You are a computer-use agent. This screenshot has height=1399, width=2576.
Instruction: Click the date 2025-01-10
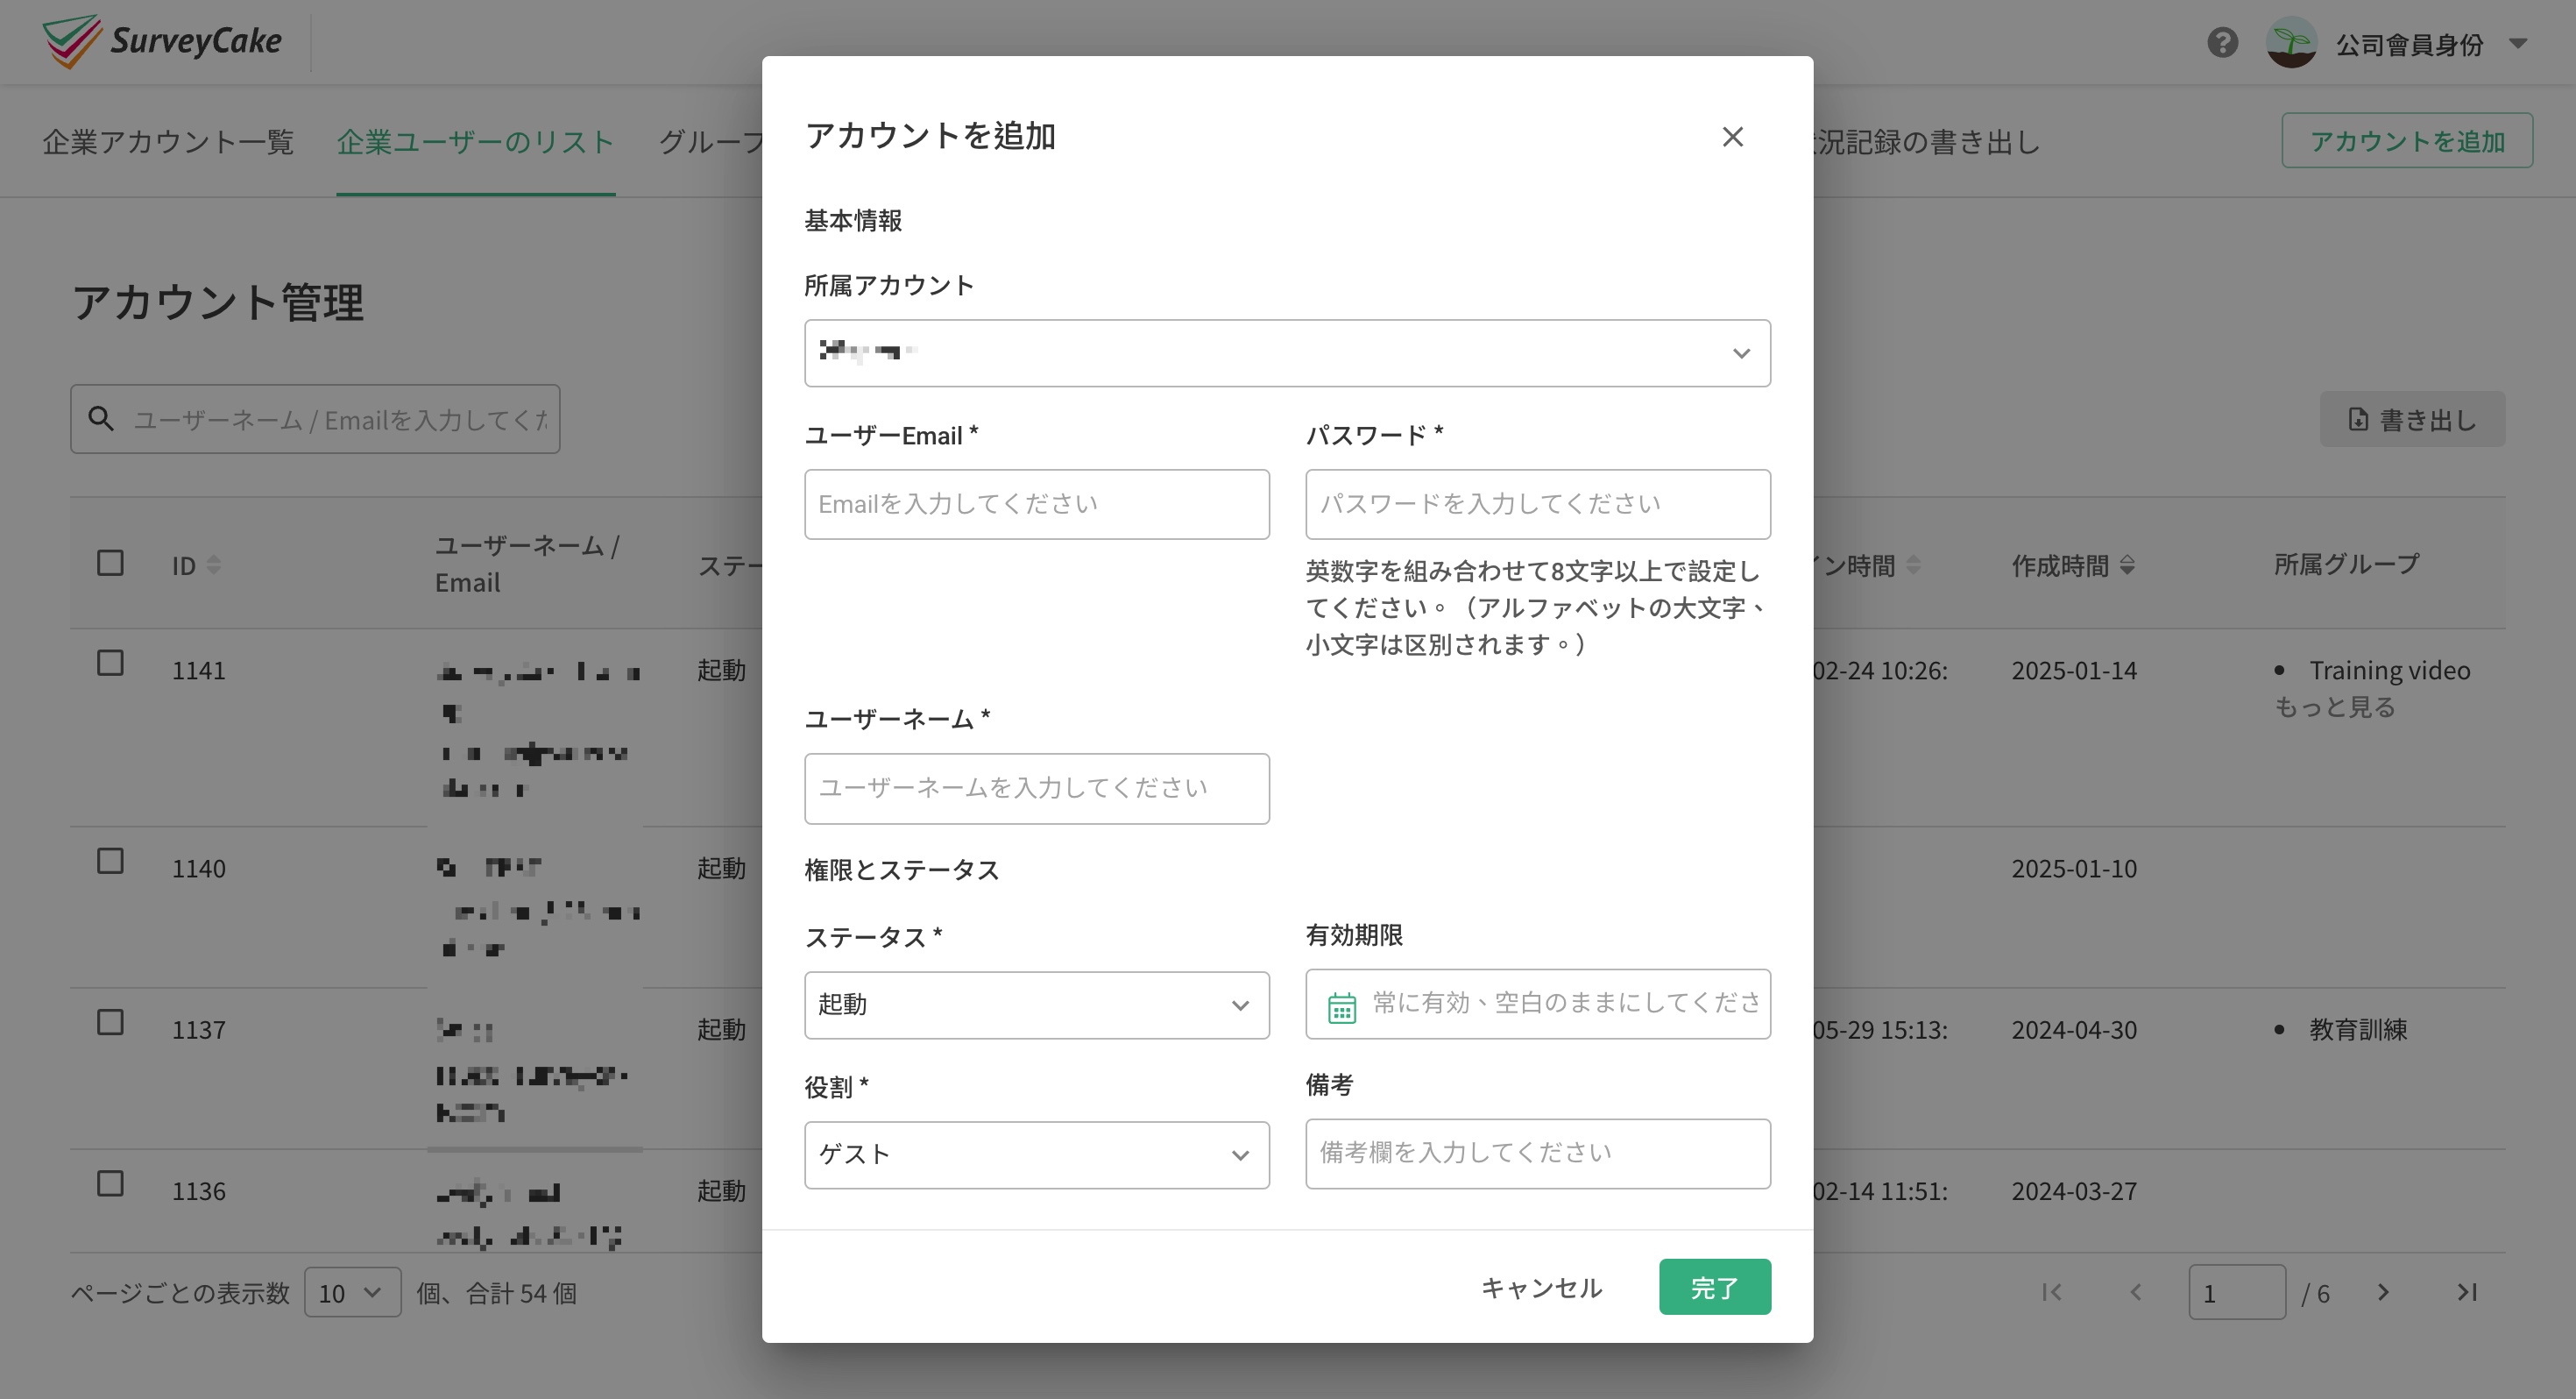[2074, 869]
